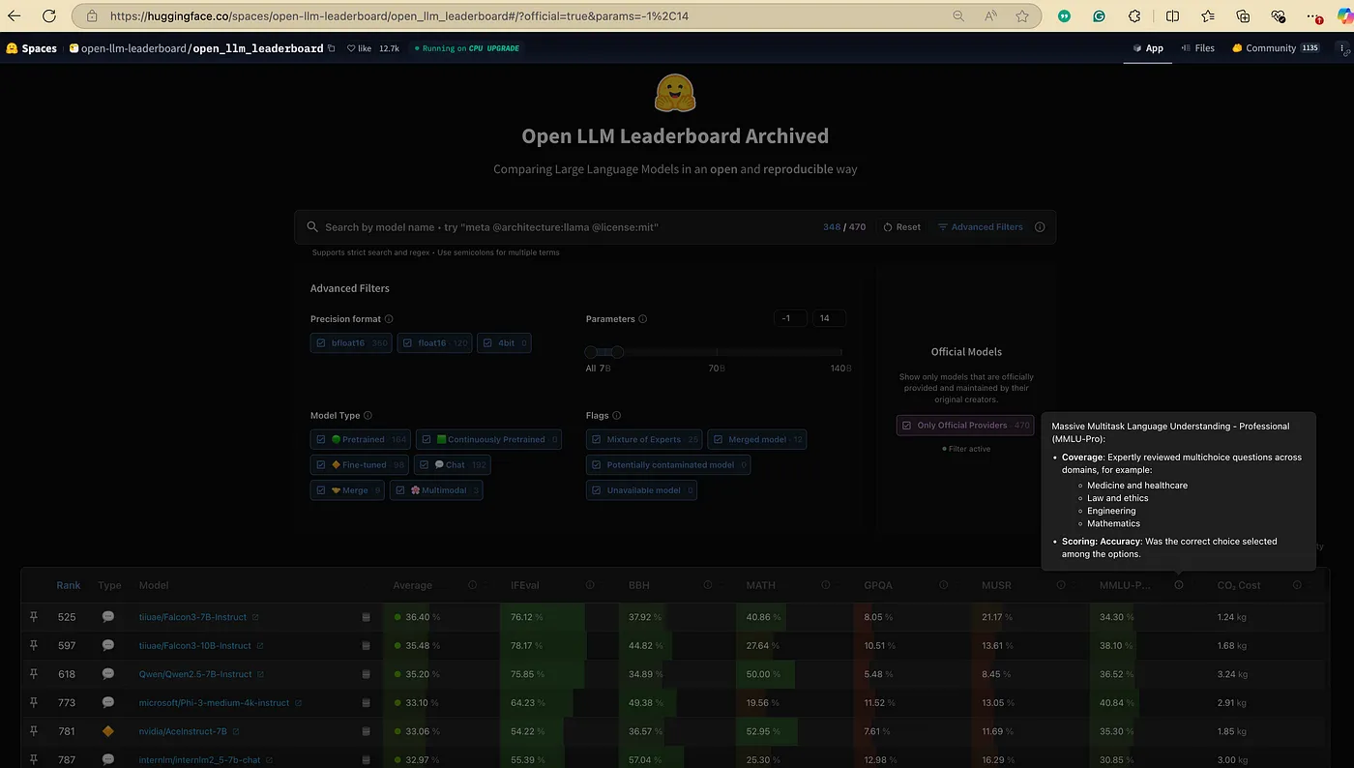This screenshot has width=1354, height=768.
Task: Open the Spaces home link
Action: coord(32,48)
